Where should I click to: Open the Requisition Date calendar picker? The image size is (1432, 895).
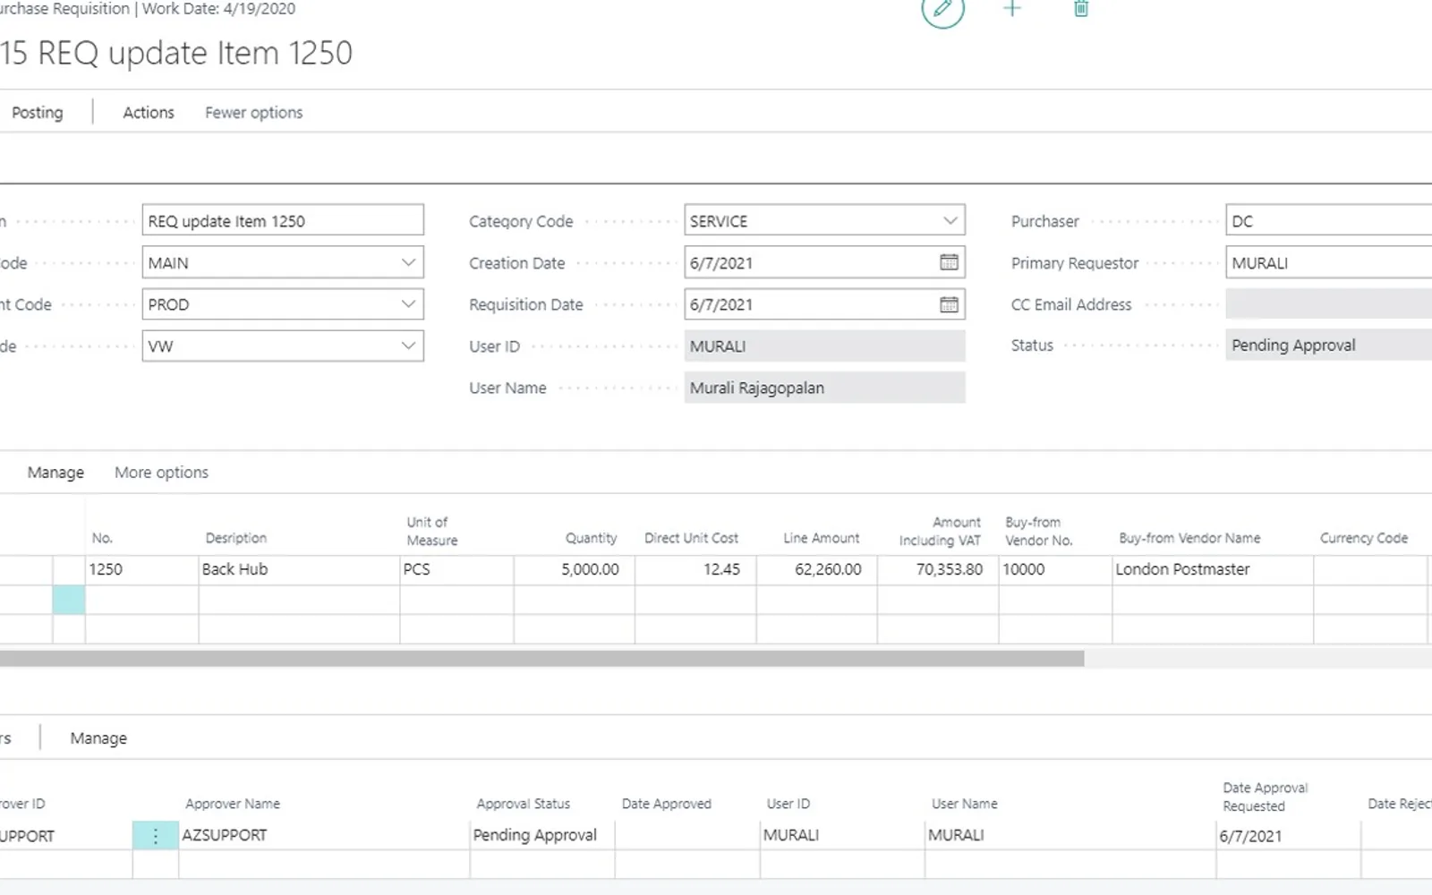click(x=949, y=304)
